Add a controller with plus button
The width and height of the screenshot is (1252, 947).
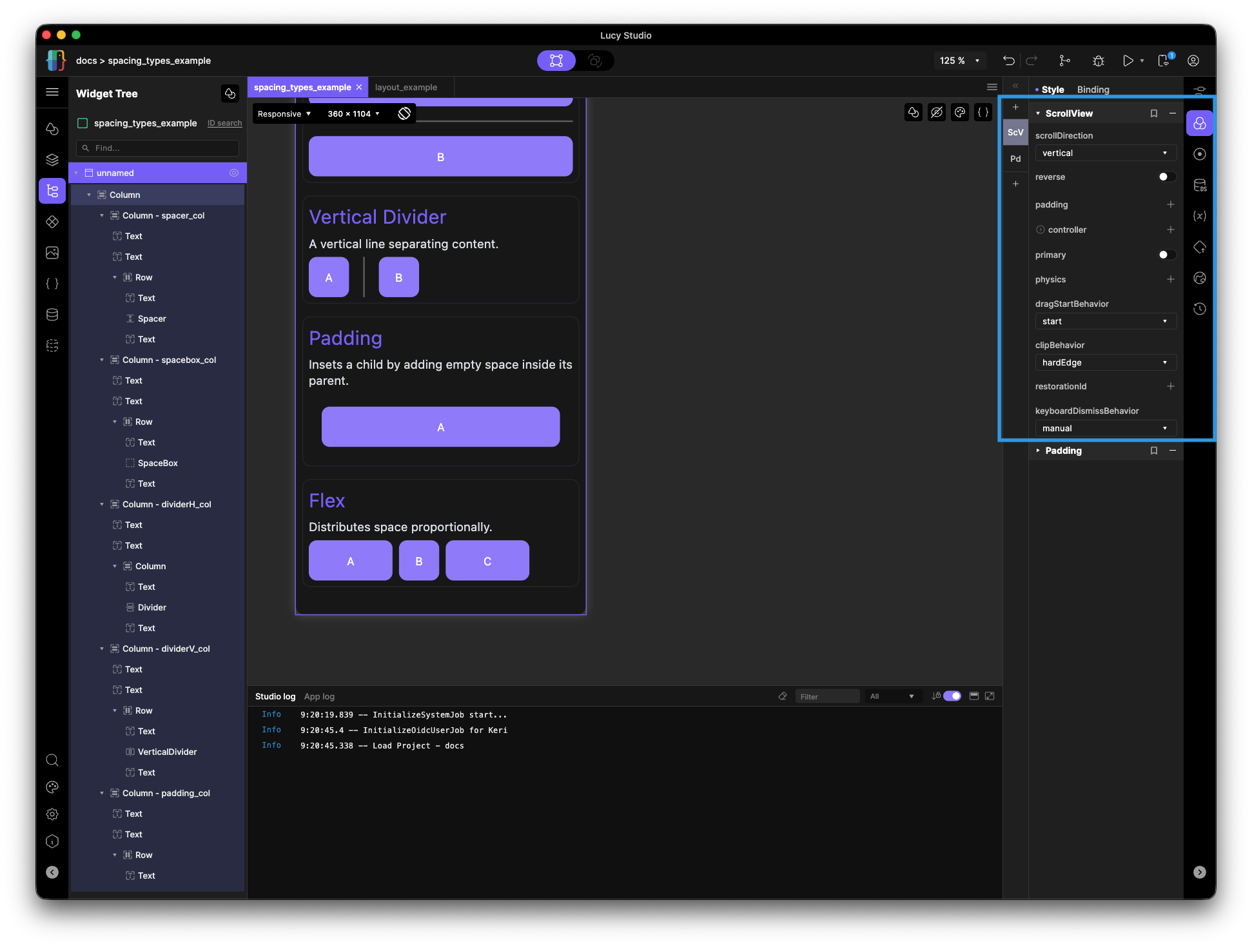tap(1171, 229)
